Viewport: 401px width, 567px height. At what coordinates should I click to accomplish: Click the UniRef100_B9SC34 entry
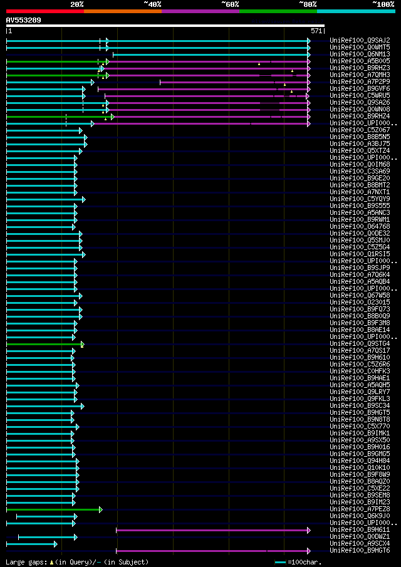tap(360, 405)
